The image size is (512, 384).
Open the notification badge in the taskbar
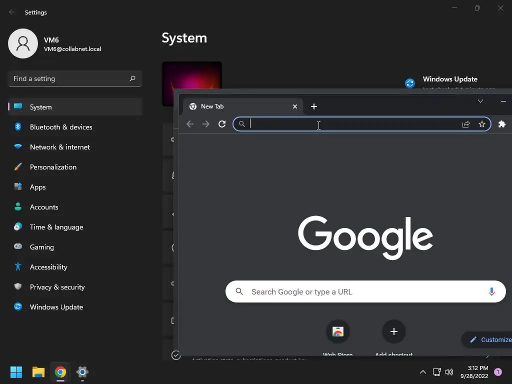pyautogui.click(x=498, y=372)
